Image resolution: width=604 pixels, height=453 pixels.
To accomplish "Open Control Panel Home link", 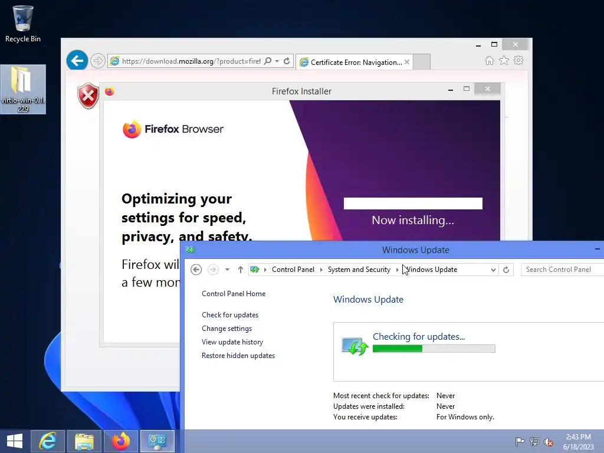I will coord(234,294).
